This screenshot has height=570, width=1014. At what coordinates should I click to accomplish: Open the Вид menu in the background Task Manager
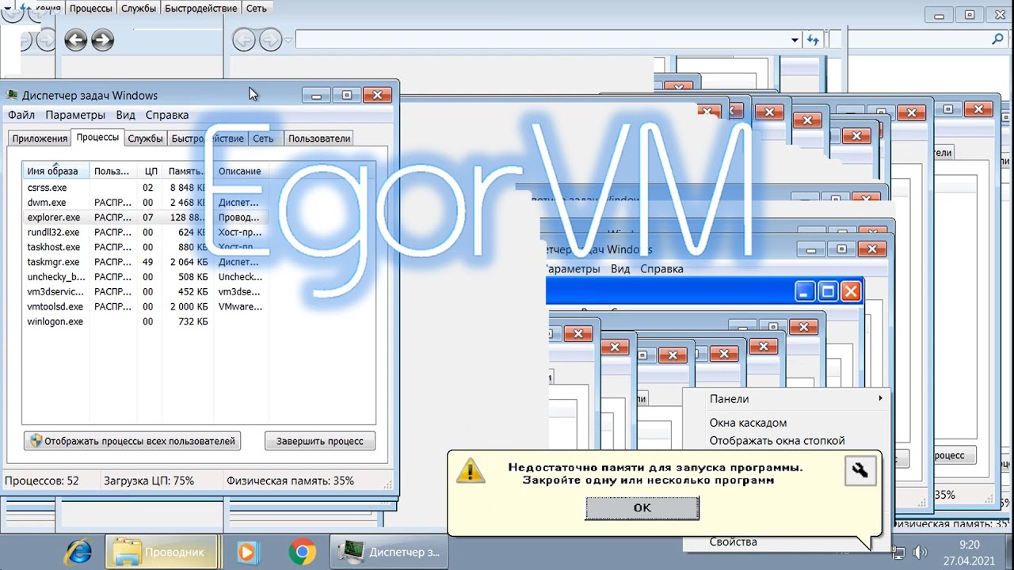pyautogui.click(x=620, y=268)
